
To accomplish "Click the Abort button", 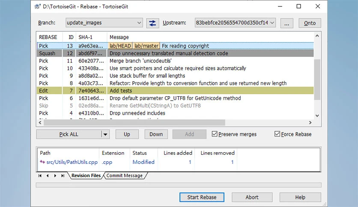I will [252, 197].
